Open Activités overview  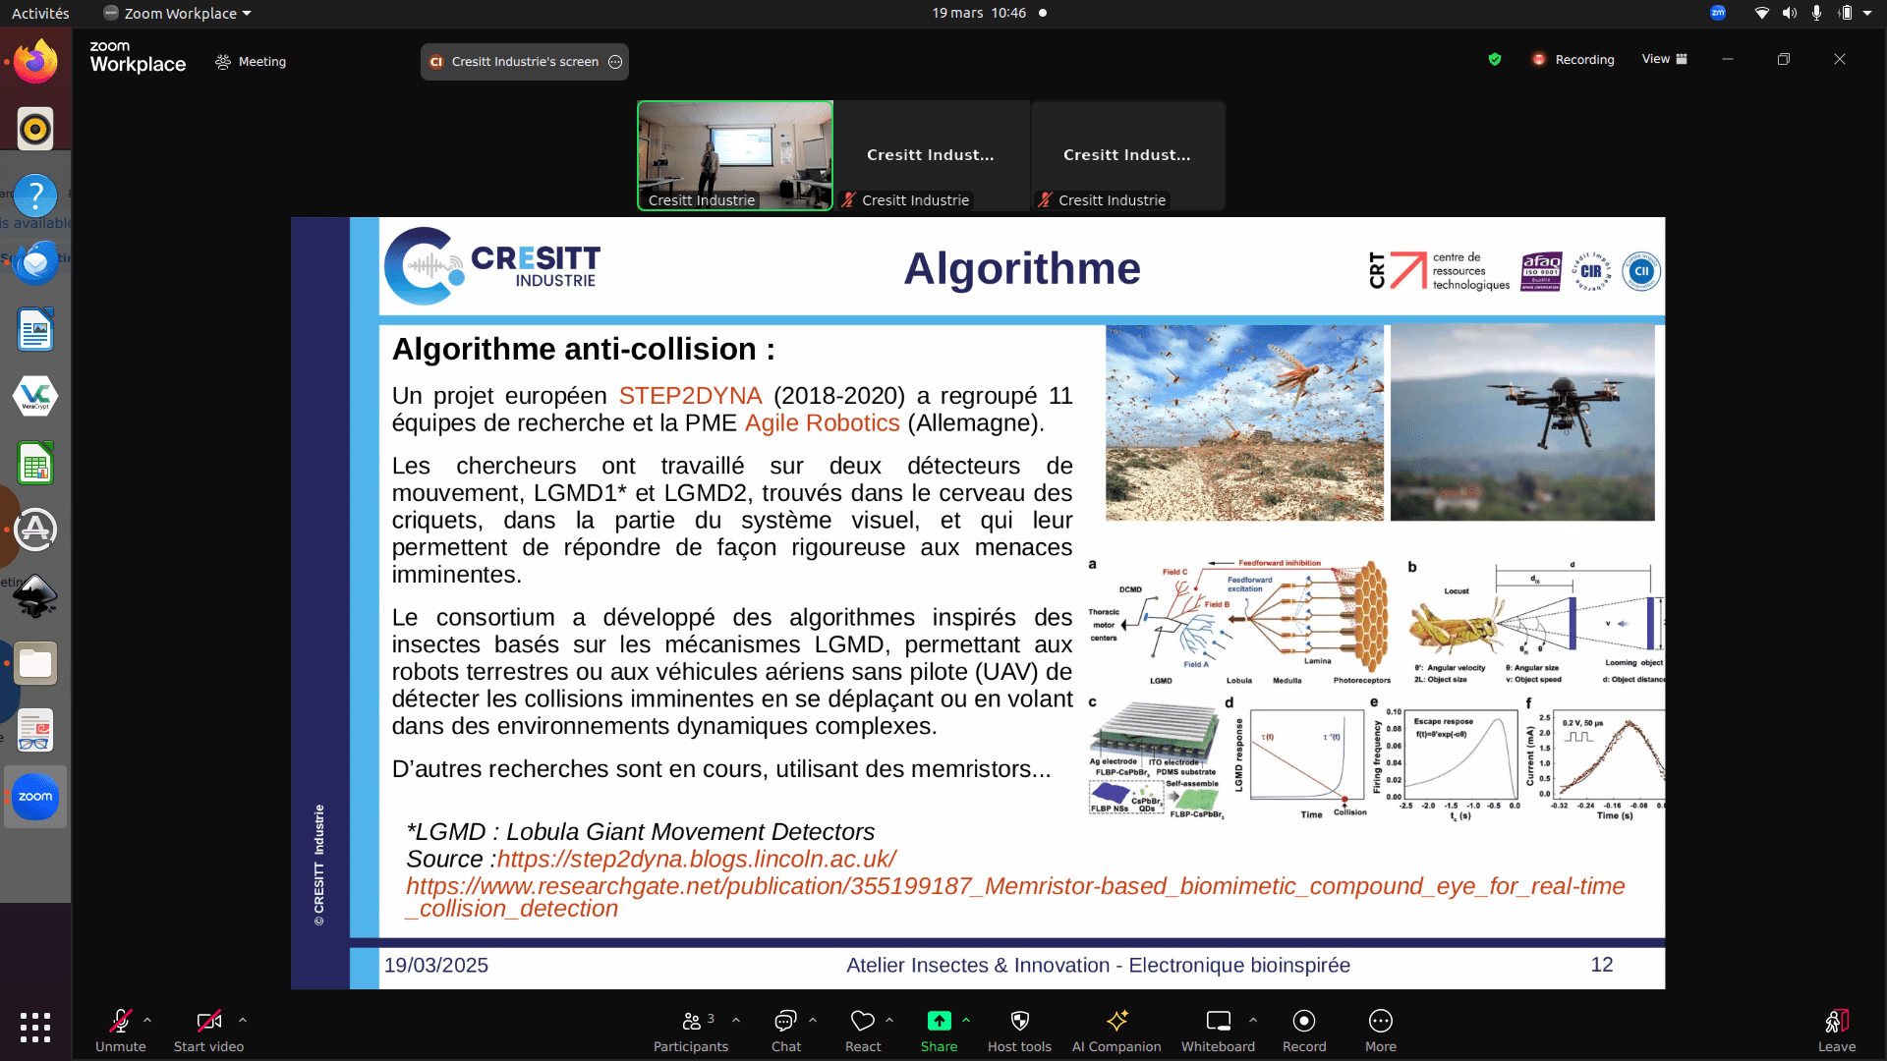[x=40, y=13]
